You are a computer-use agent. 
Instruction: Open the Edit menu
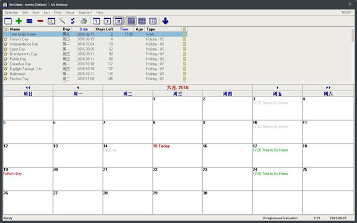click(x=25, y=12)
